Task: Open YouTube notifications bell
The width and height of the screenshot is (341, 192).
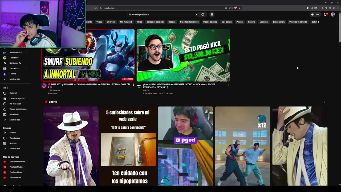Action: (x=325, y=14)
